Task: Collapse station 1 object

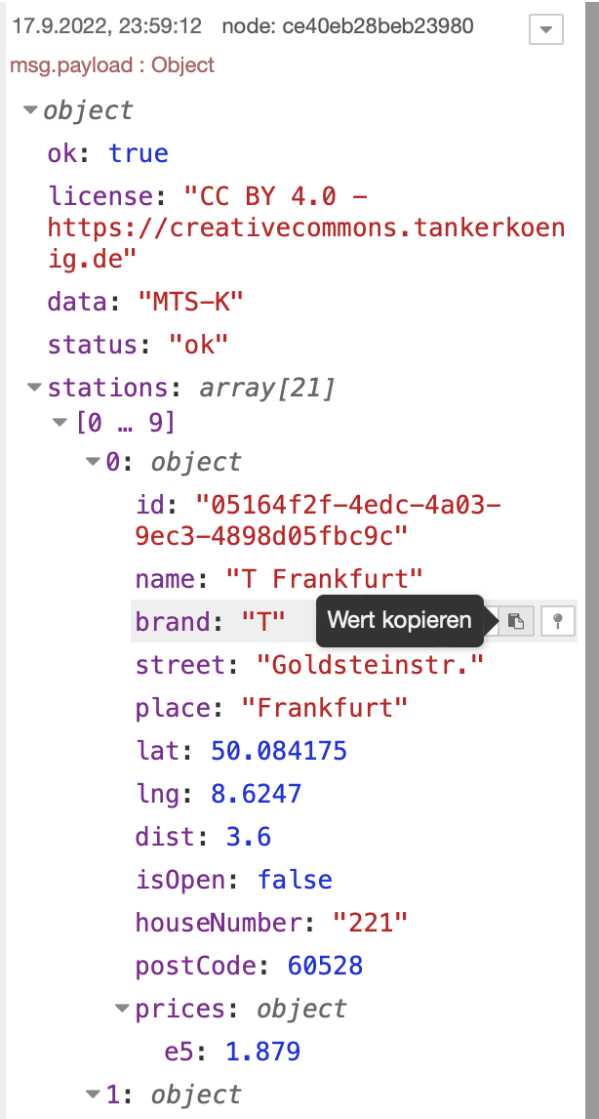Action: click(x=94, y=1095)
